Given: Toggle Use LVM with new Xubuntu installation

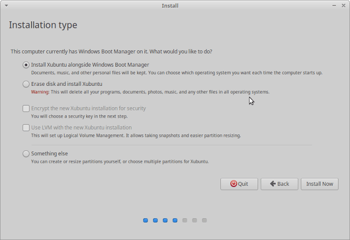Looking at the screenshot, I should pos(26,127).
